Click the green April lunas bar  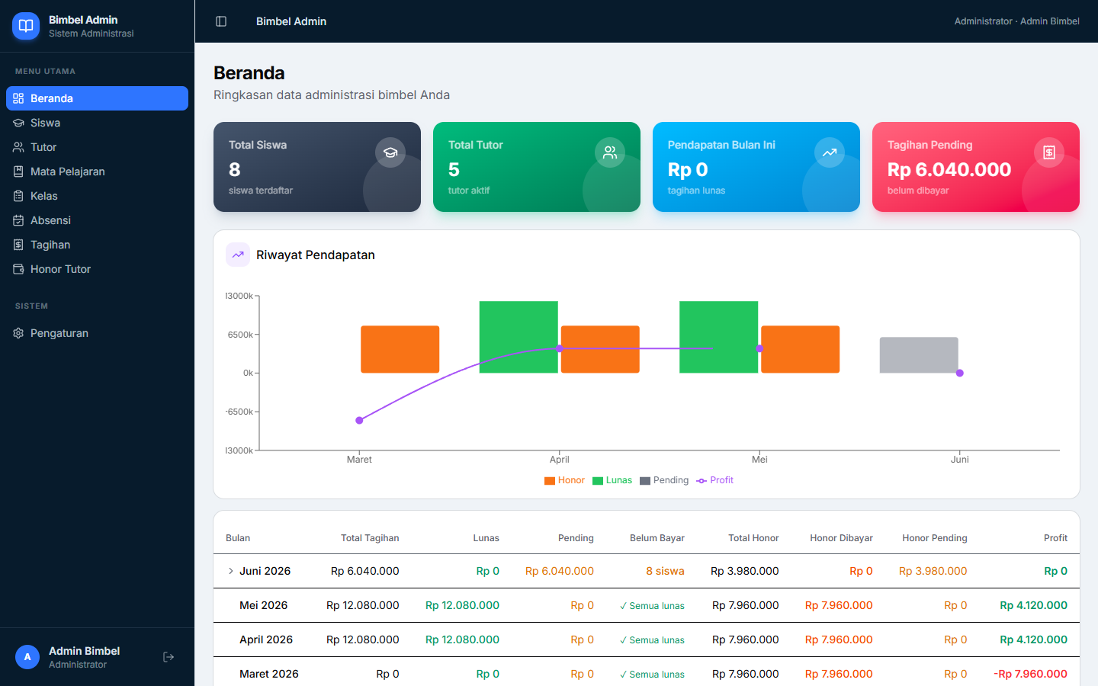[518, 337]
